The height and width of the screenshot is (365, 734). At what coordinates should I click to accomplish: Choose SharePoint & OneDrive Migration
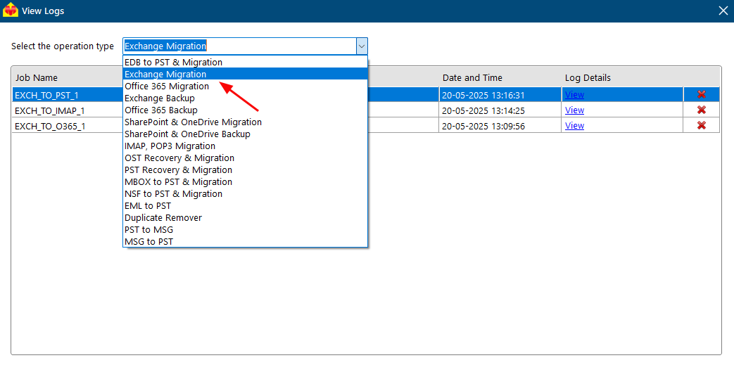[245, 122]
